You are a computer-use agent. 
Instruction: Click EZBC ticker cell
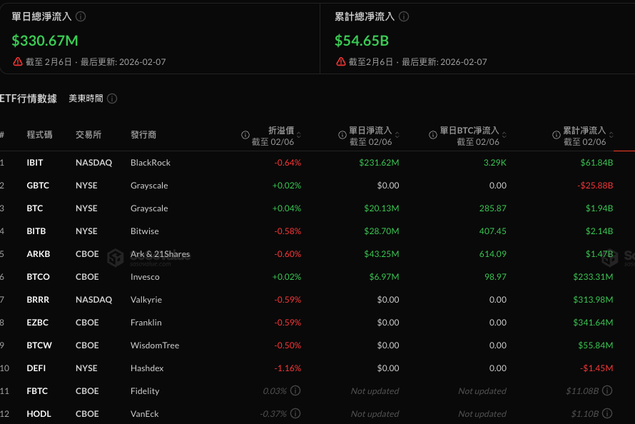[38, 323]
